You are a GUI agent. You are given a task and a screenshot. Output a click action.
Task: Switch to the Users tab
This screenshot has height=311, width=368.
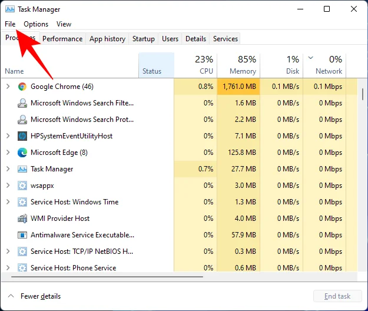(170, 39)
